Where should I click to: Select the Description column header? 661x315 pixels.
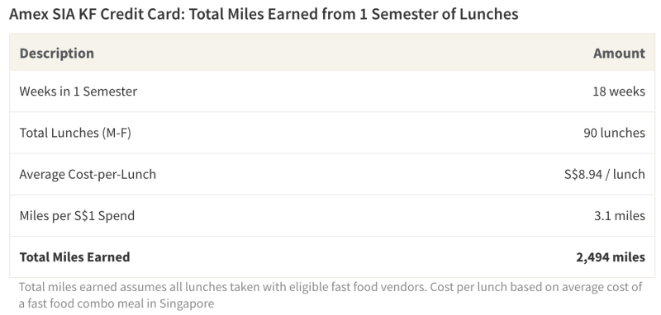click(56, 53)
